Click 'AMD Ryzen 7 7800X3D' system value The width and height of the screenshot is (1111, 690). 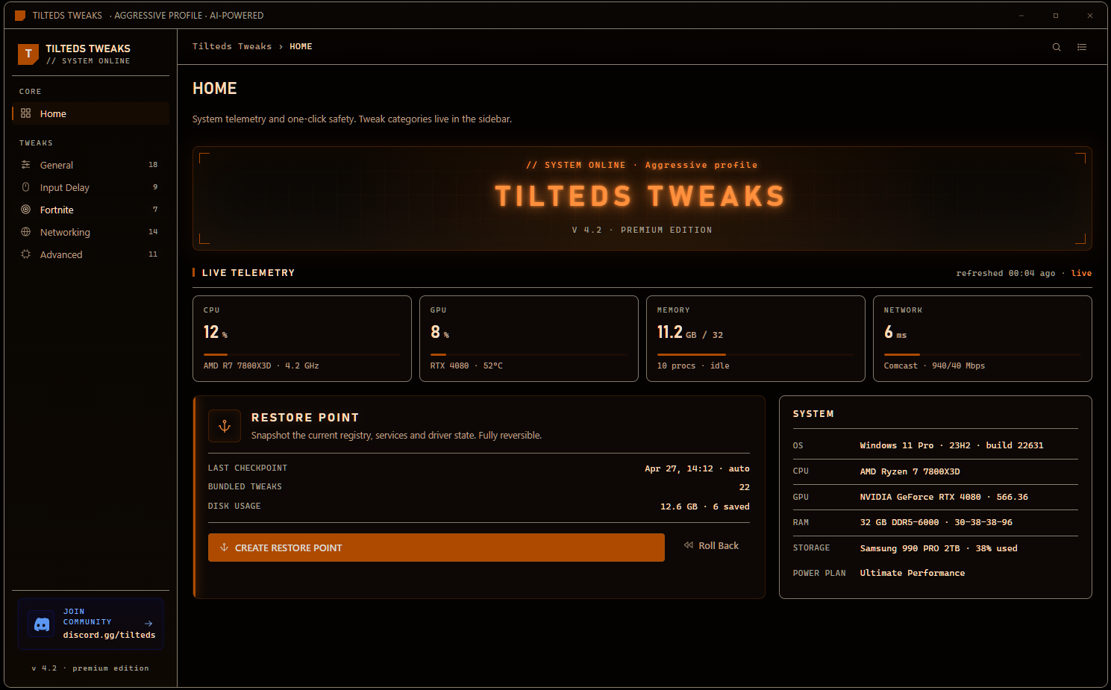tap(910, 471)
